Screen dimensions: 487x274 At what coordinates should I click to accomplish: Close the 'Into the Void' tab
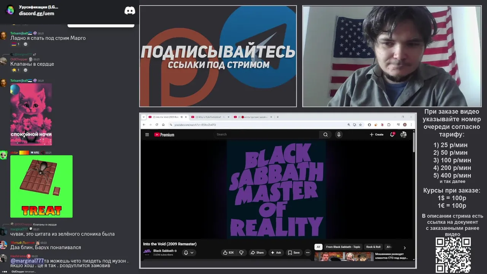click(186, 117)
